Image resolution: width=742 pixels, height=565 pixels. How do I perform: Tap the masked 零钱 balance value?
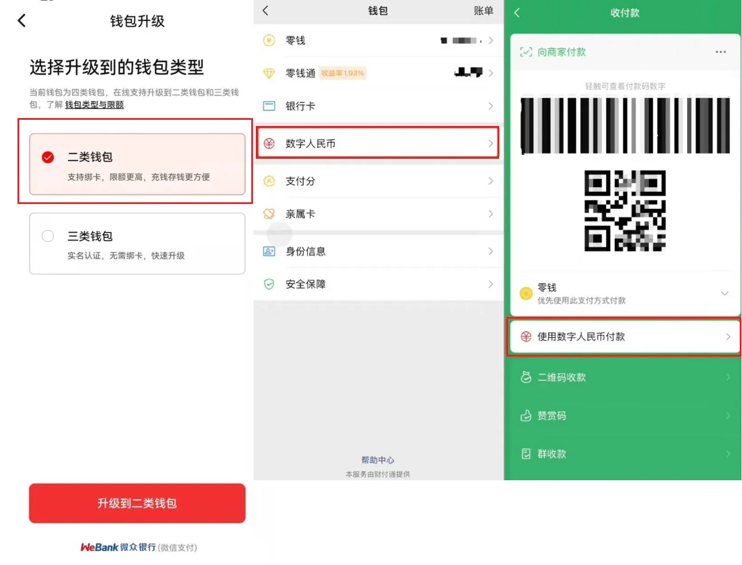tap(461, 41)
